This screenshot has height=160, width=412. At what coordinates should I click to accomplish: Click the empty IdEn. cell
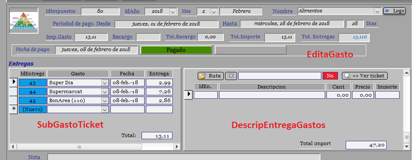click(206, 95)
